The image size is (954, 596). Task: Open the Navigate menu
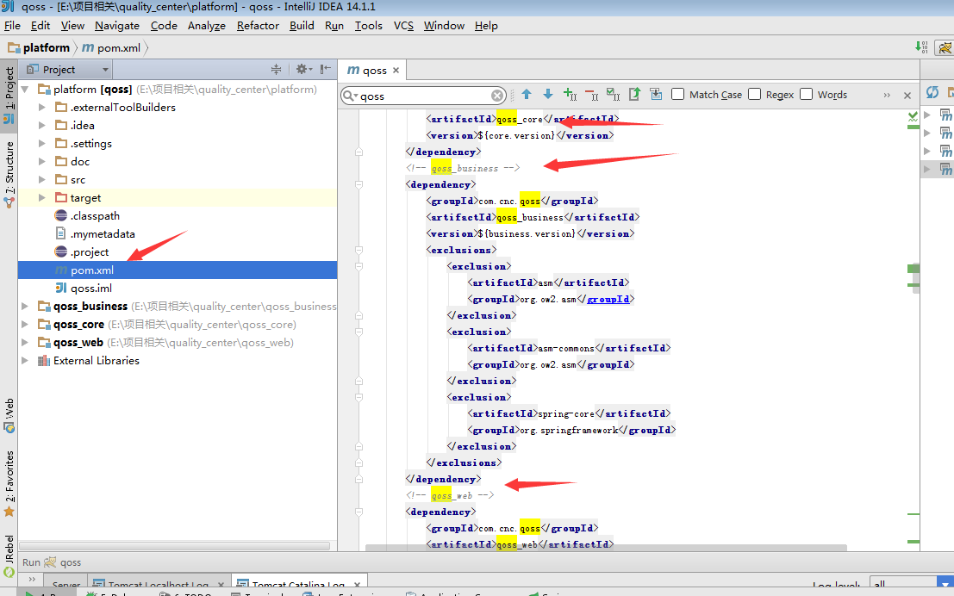pos(117,26)
